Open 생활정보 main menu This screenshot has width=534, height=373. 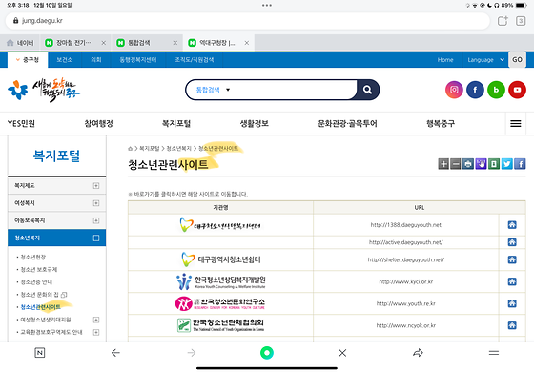point(255,124)
